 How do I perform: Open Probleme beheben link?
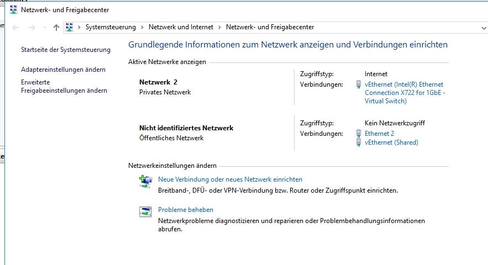coord(186,210)
